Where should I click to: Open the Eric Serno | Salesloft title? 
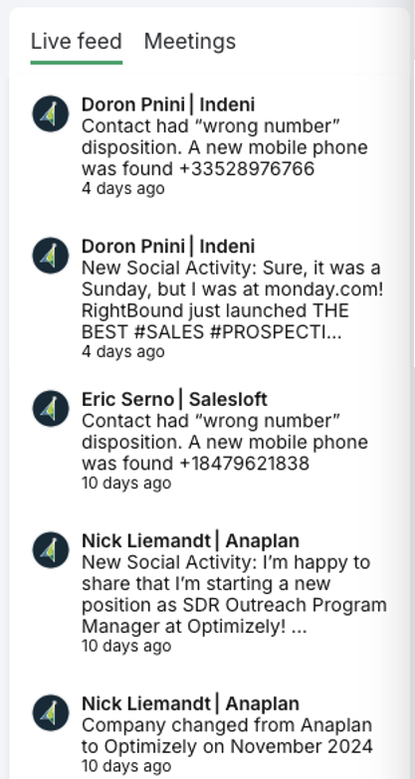point(174,399)
